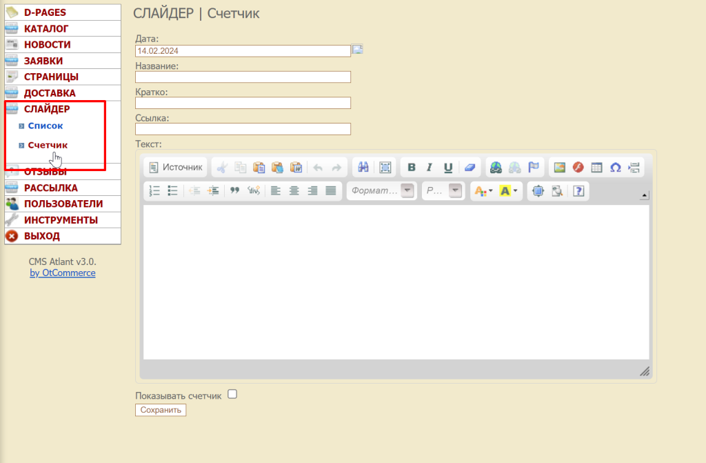Screen dimensions: 706x463
Task: Open the Формат dropdown
Action: click(x=381, y=190)
